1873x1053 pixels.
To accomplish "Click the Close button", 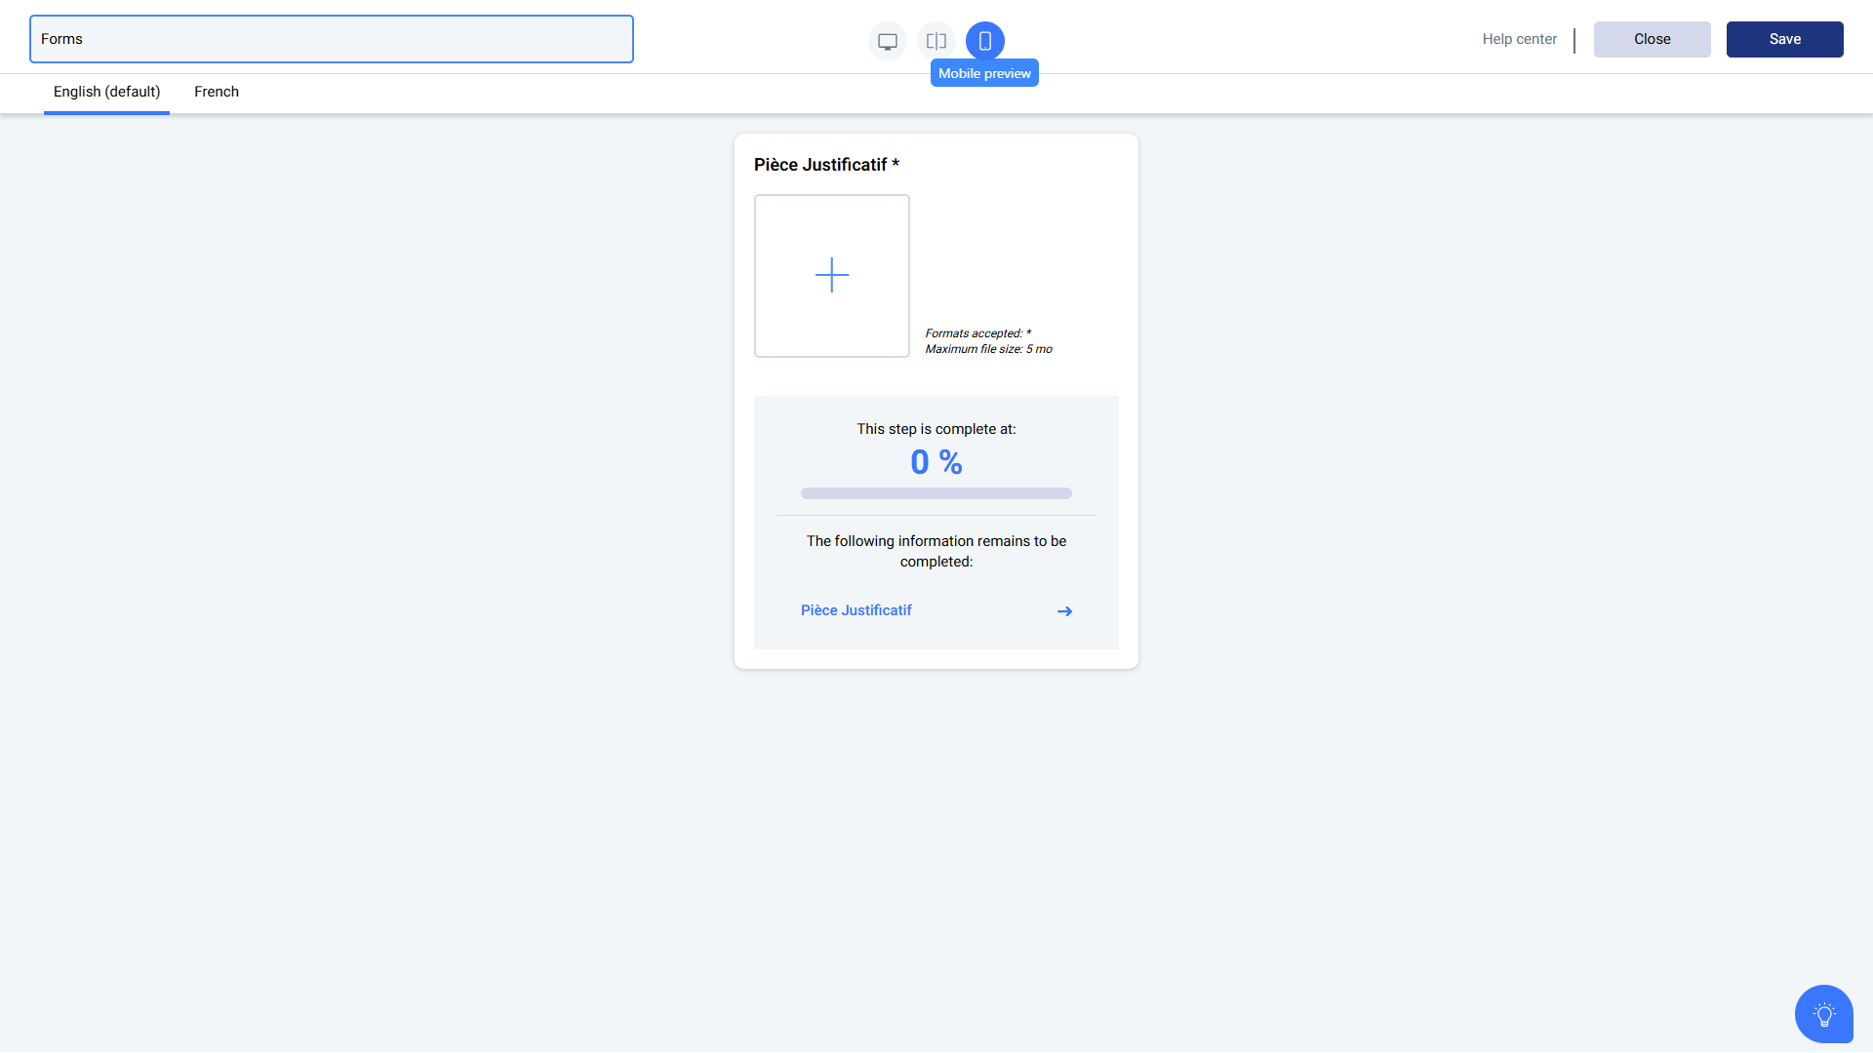I will tap(1652, 39).
